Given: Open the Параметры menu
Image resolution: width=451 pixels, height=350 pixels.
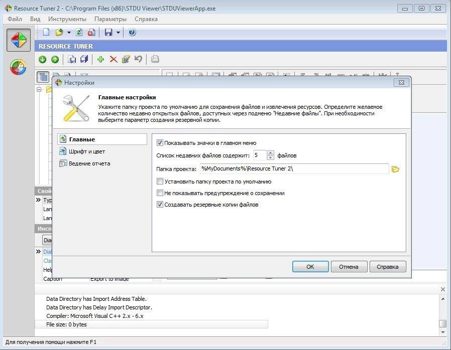Looking at the screenshot, I should (110, 19).
